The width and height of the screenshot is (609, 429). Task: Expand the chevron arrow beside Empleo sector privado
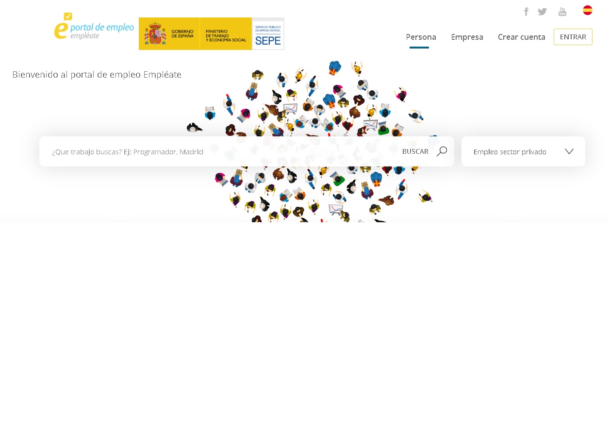569,151
